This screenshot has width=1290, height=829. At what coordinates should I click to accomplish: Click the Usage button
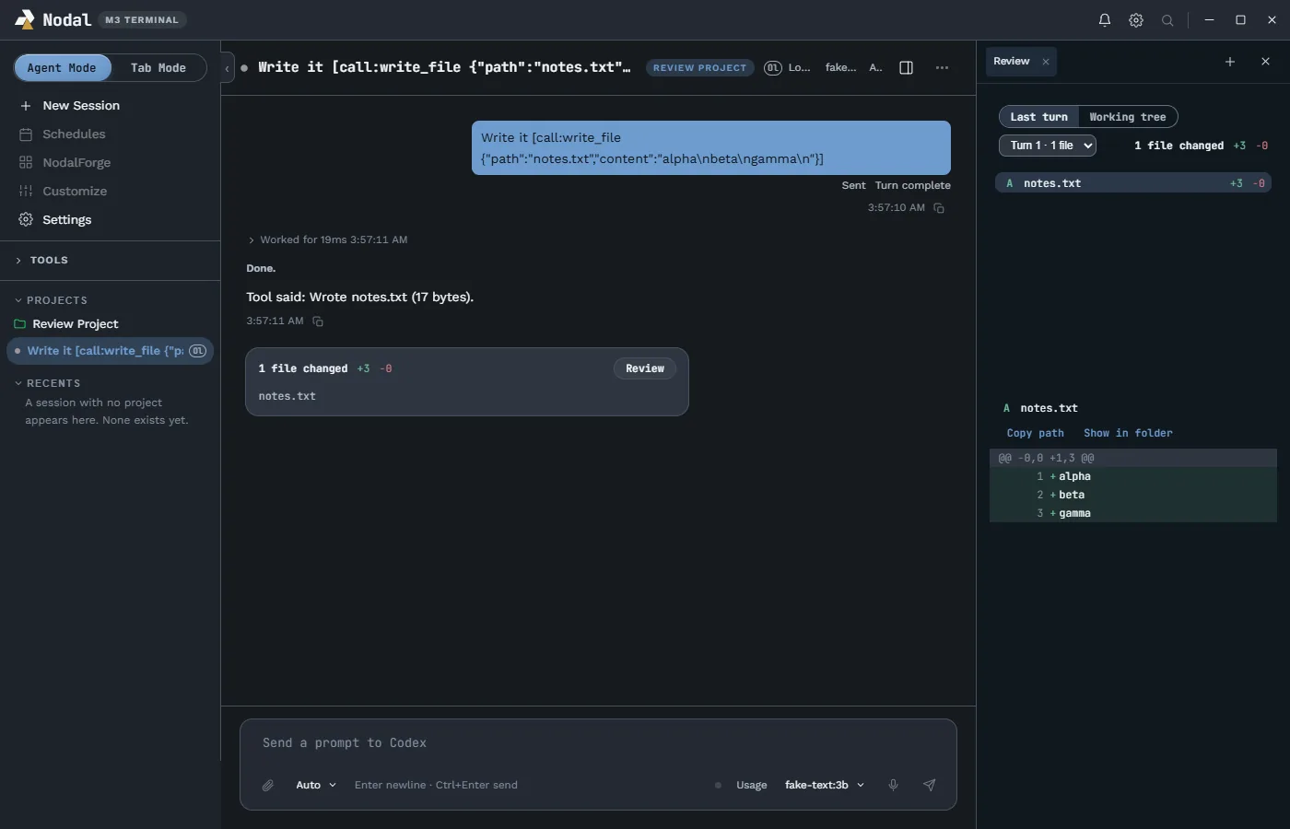pyautogui.click(x=752, y=786)
